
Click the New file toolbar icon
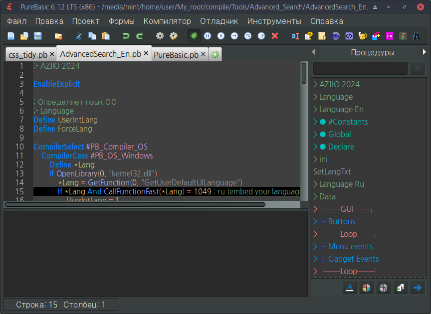[x=10, y=36]
